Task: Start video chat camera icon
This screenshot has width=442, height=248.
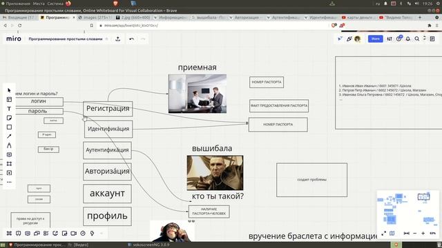Action: pyautogui.click(x=74, y=234)
